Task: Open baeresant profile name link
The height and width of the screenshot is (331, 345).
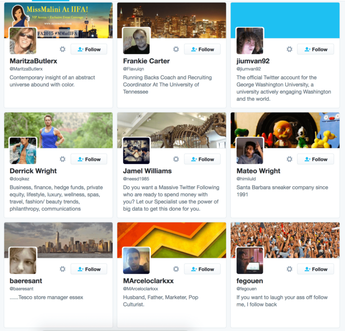Action: click(x=26, y=281)
